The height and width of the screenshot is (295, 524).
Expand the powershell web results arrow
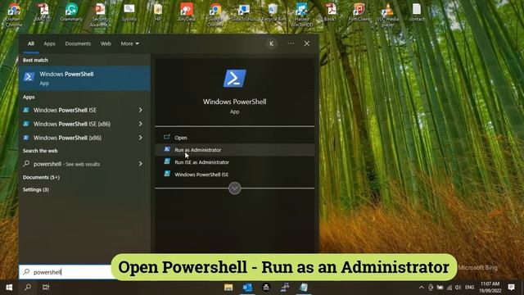140,164
